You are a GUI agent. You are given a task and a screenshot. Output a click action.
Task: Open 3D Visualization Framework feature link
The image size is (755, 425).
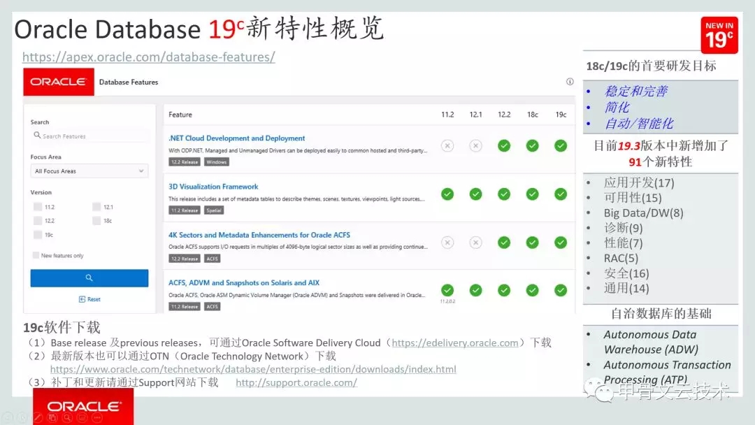213,187
